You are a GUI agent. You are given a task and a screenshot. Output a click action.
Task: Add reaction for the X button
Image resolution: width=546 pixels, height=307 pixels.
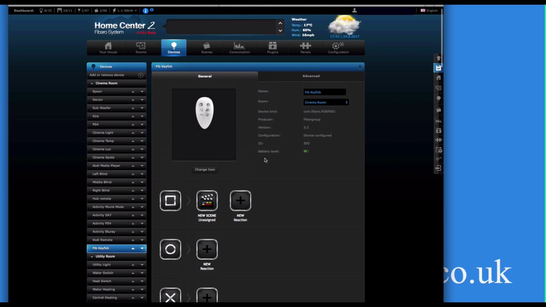pyautogui.click(x=207, y=296)
